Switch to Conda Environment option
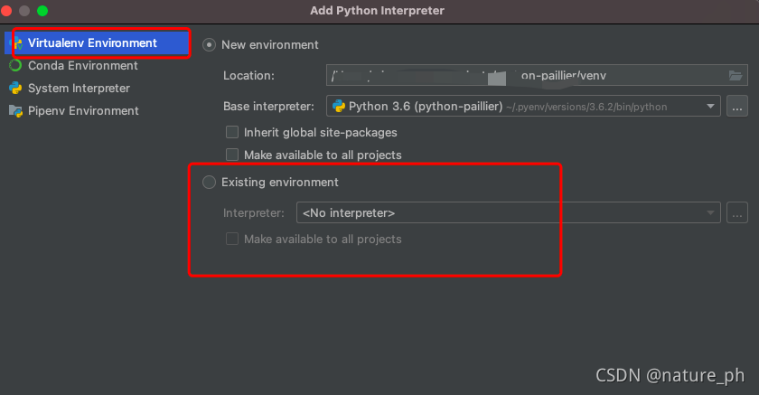Viewport: 759px width, 395px height. point(82,65)
